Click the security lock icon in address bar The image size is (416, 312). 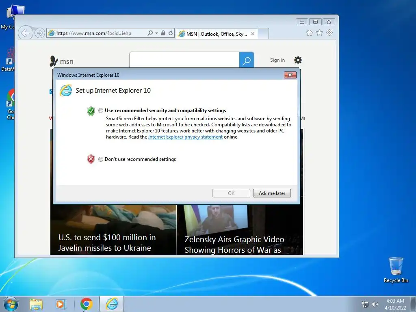click(x=163, y=33)
